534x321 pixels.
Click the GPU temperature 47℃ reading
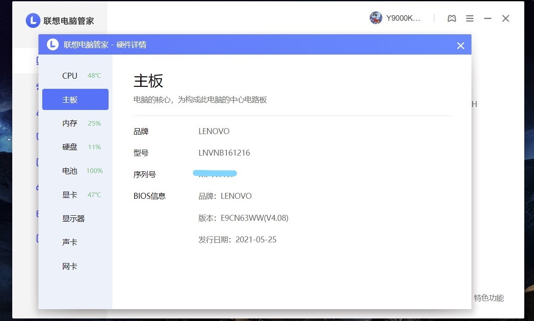[94, 195]
